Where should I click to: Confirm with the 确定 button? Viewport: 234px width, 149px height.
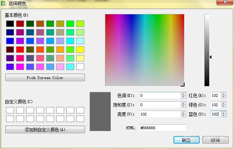pos(186,140)
